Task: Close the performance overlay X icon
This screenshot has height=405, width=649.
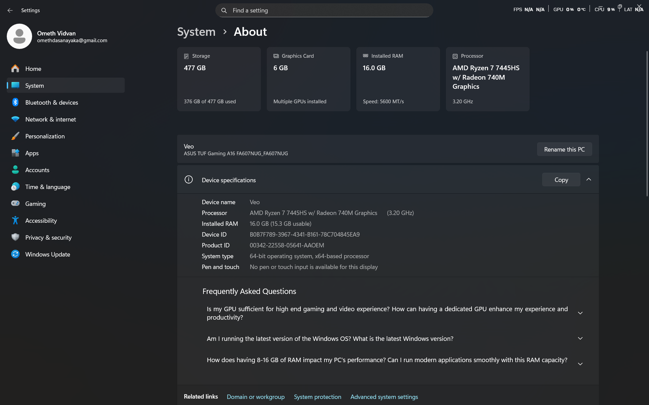Action: 639,6
